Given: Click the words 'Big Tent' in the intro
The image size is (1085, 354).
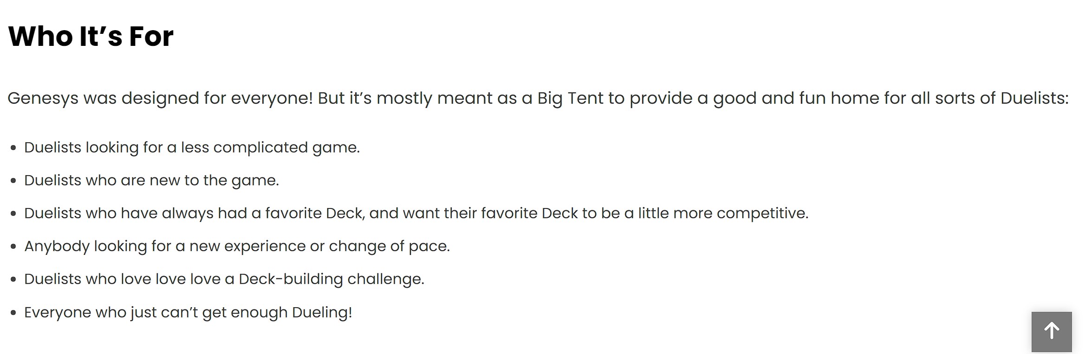Looking at the screenshot, I should 571,98.
